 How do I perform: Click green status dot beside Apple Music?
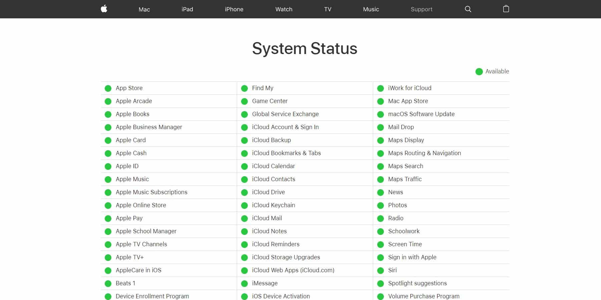tap(108, 180)
